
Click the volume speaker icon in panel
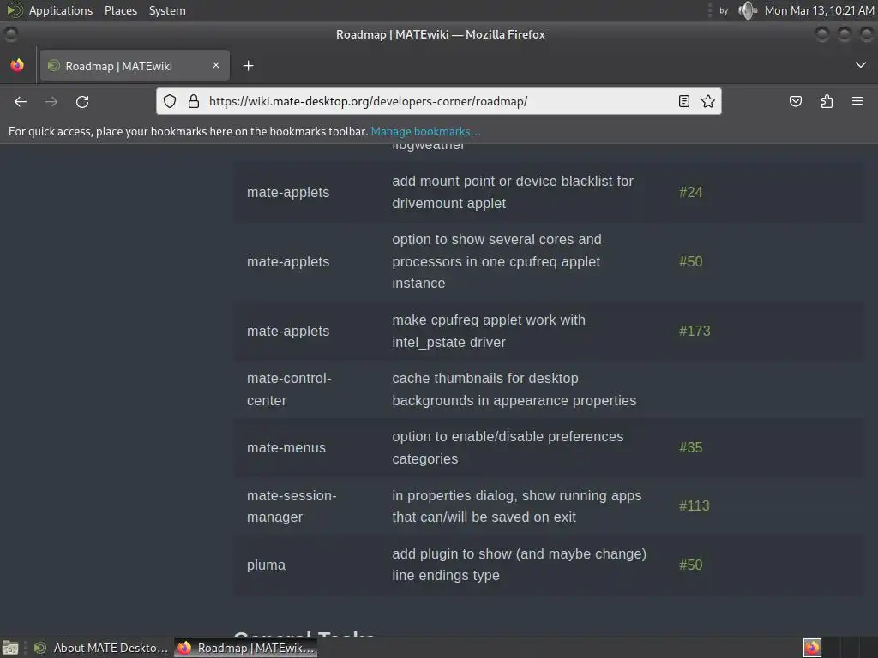[x=747, y=10]
